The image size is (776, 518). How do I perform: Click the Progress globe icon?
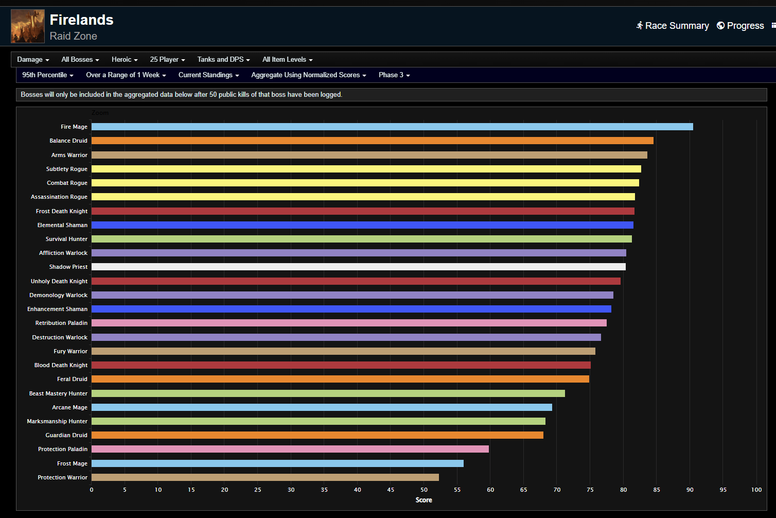tap(720, 25)
